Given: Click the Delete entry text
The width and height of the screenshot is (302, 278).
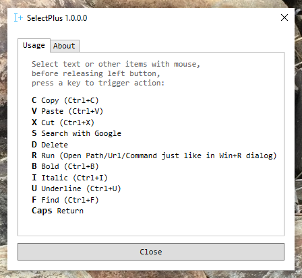Looking at the screenshot, I should point(55,145).
